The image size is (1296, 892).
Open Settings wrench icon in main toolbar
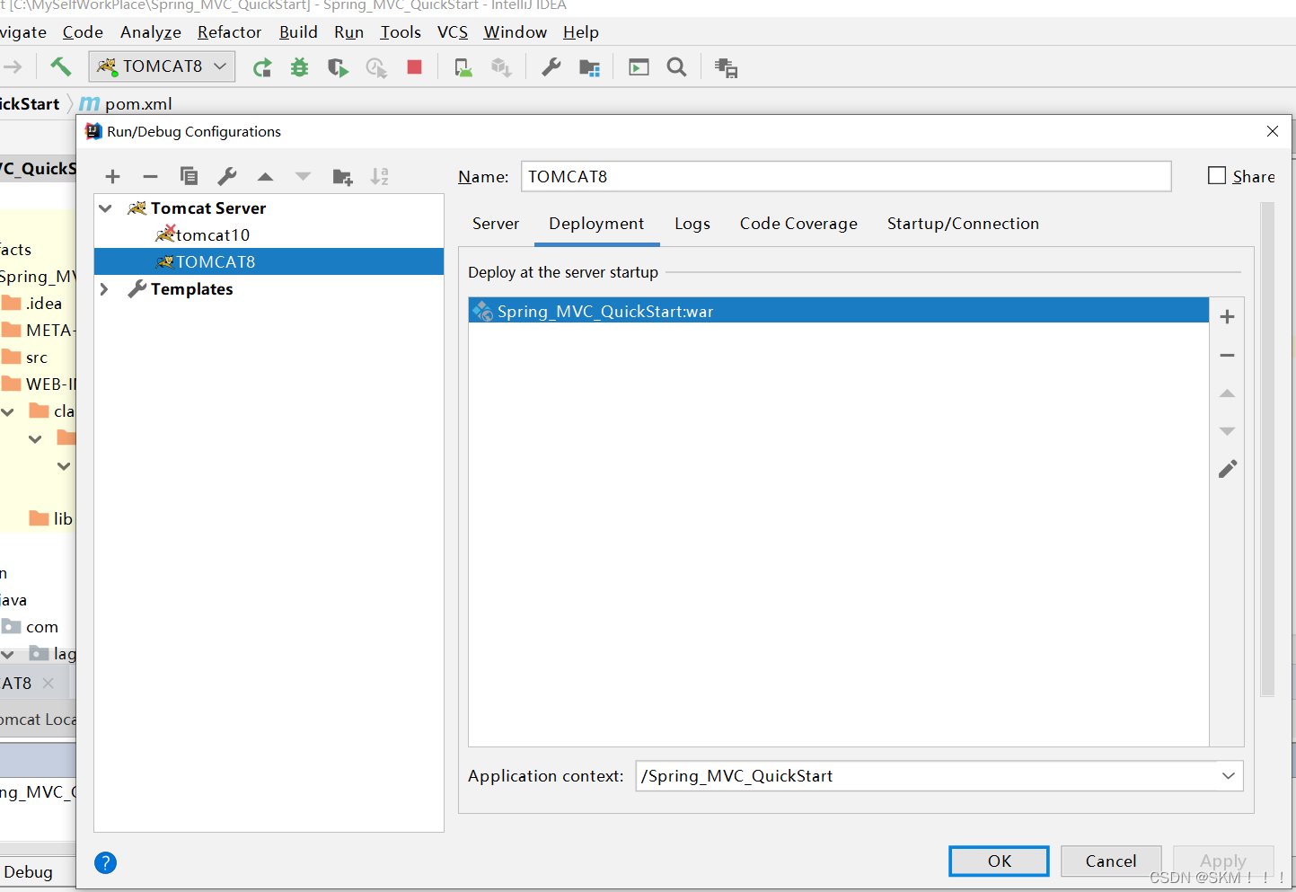551,67
